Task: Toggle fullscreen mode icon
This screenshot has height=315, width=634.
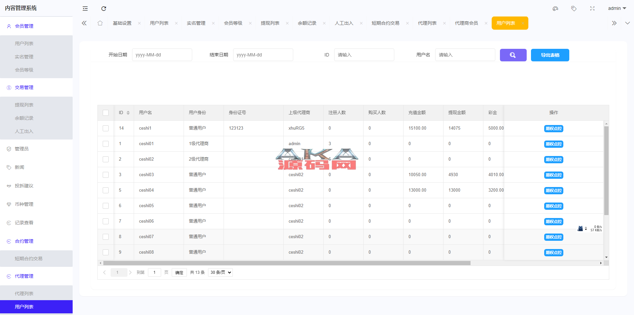Action: point(592,9)
